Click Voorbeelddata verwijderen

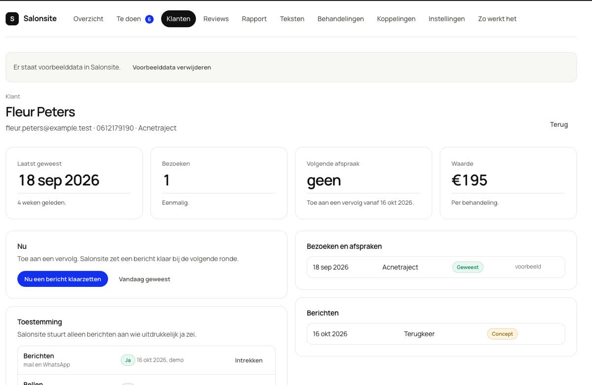(172, 68)
